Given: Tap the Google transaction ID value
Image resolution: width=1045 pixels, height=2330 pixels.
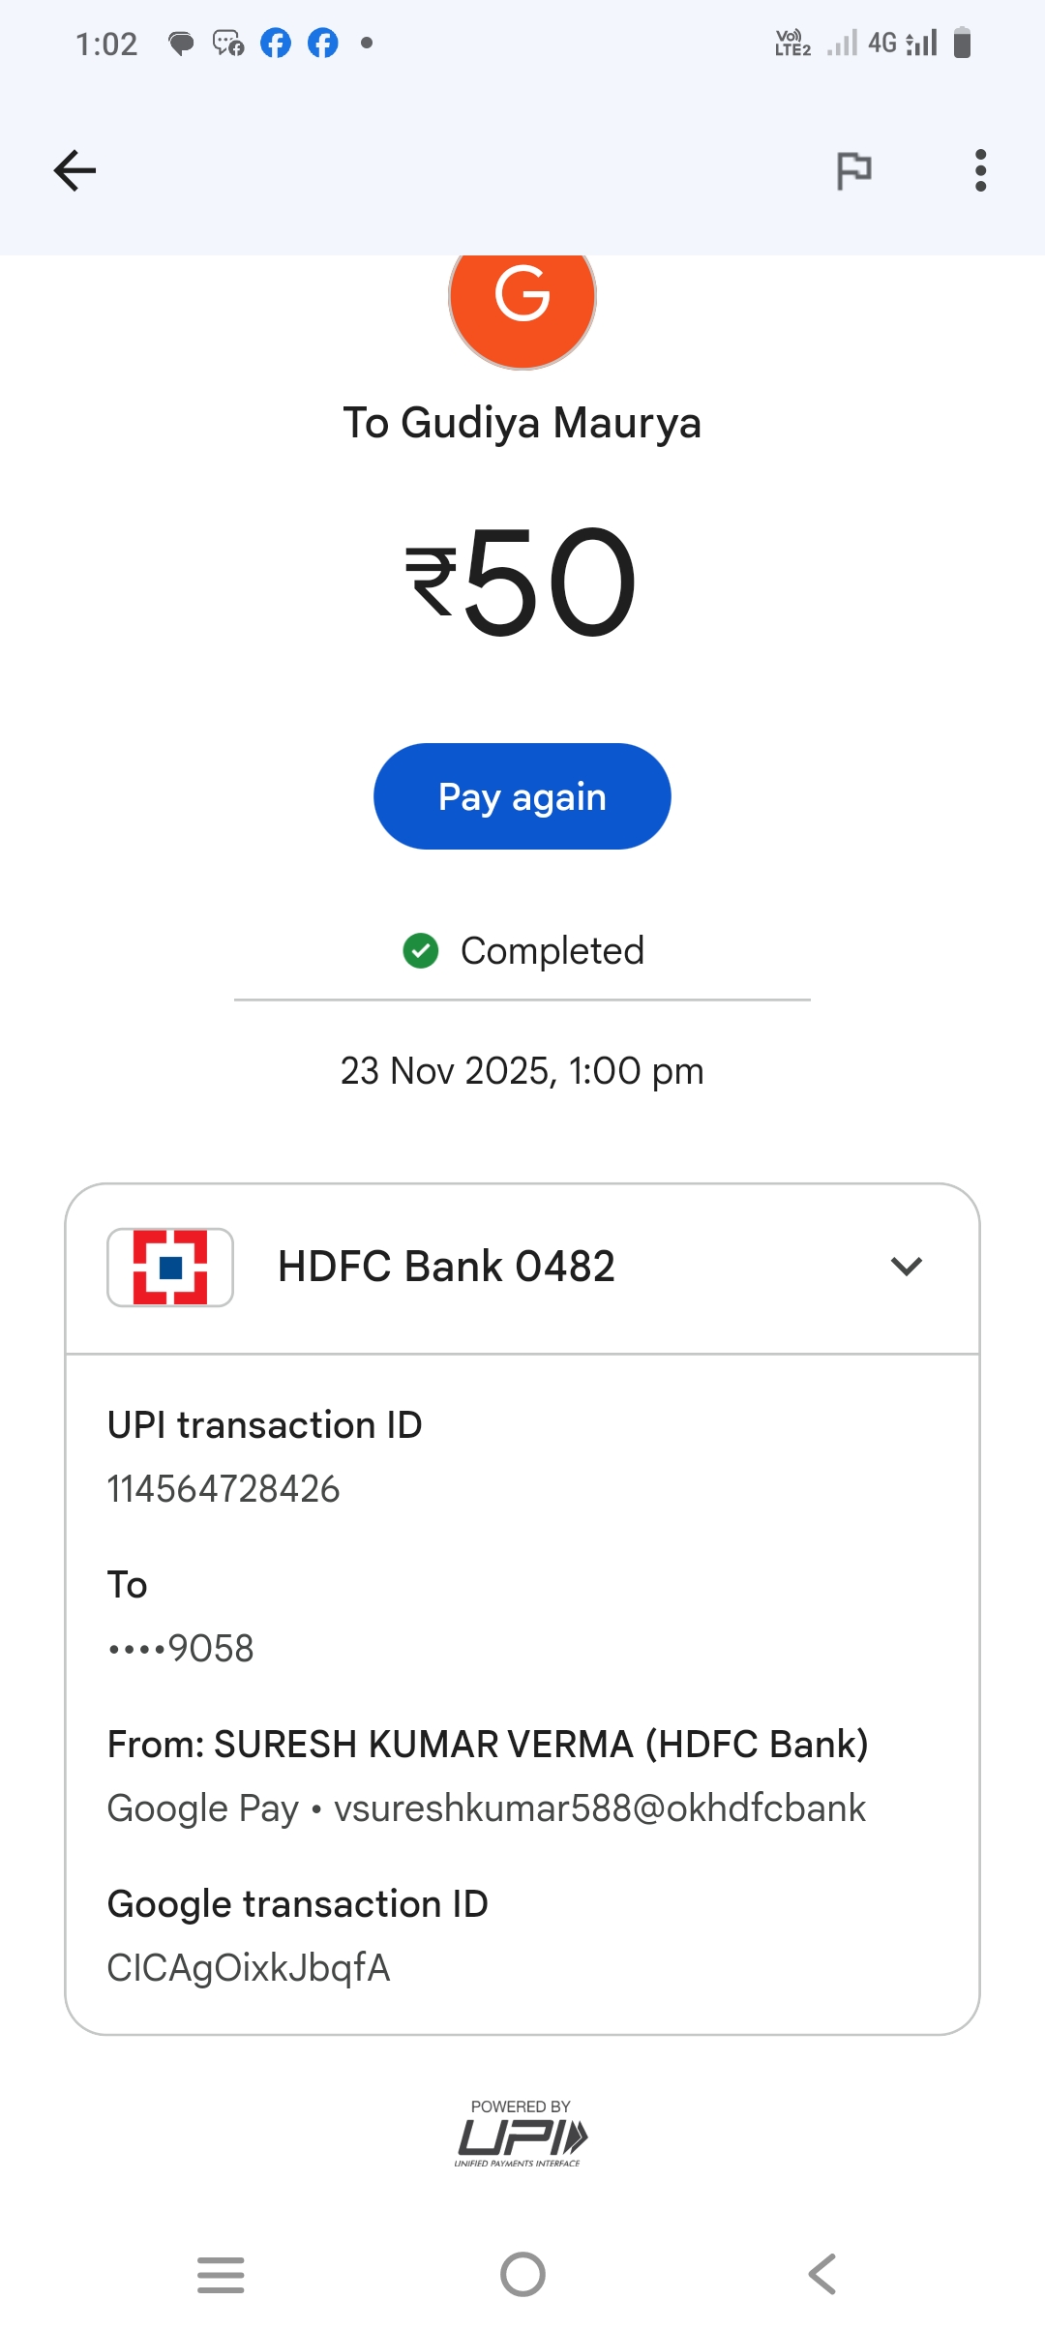Looking at the screenshot, I should pos(249,1967).
